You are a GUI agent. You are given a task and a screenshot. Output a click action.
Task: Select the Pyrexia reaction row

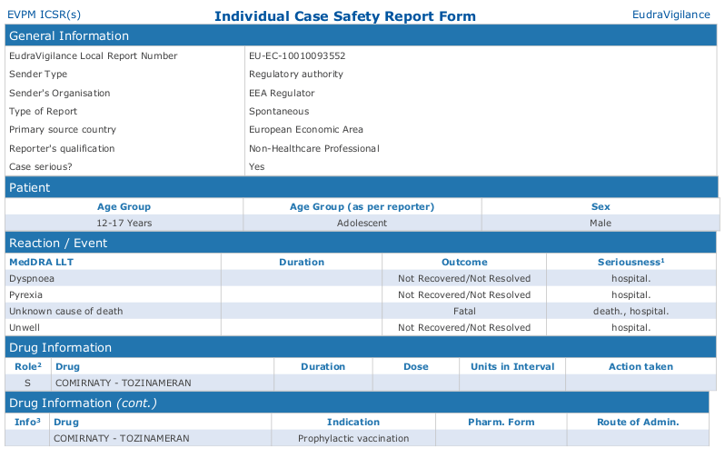[26, 294]
